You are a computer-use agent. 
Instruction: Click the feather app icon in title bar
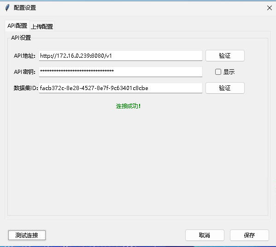click(x=7, y=8)
